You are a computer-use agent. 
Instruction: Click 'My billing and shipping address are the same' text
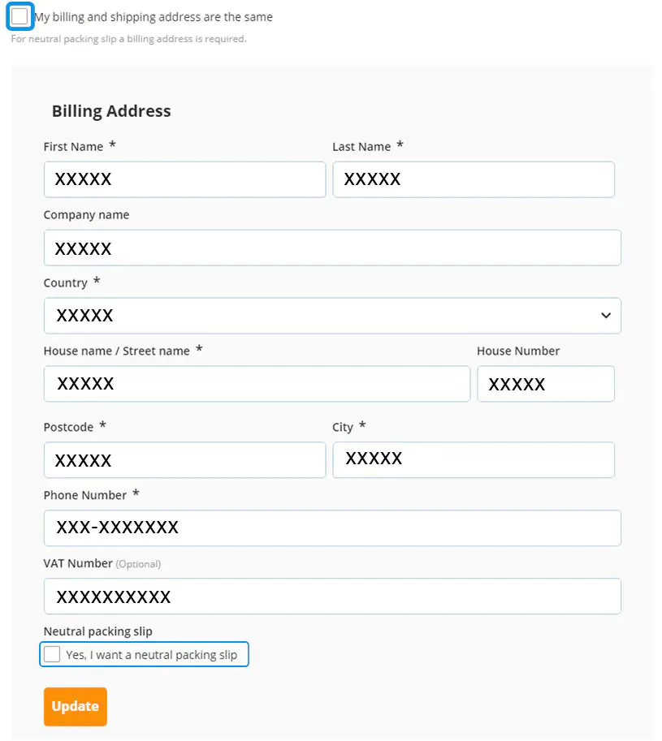tap(154, 17)
